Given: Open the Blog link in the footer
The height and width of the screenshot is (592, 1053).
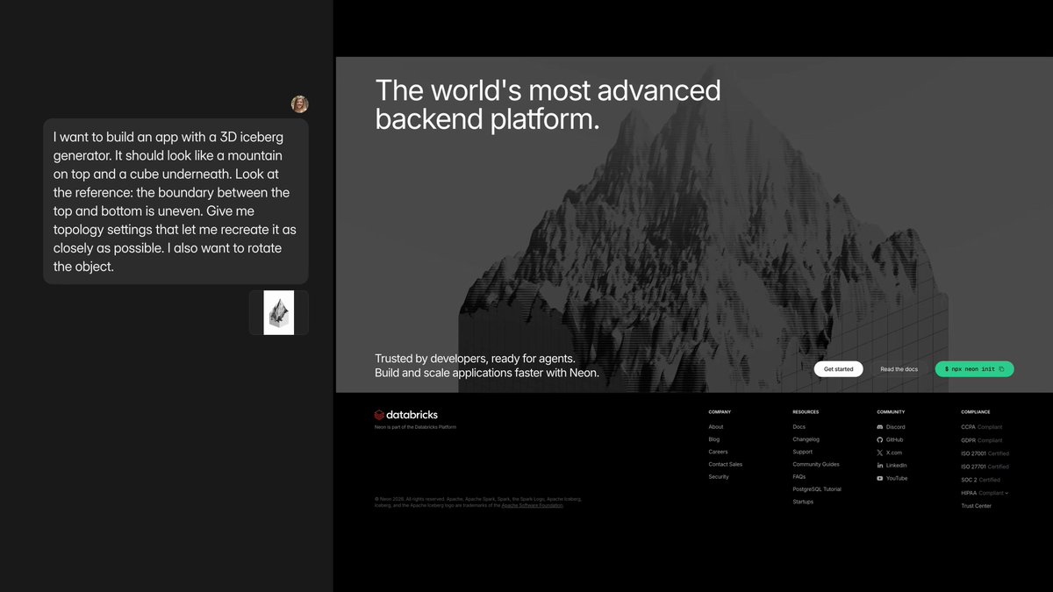Looking at the screenshot, I should 714,439.
